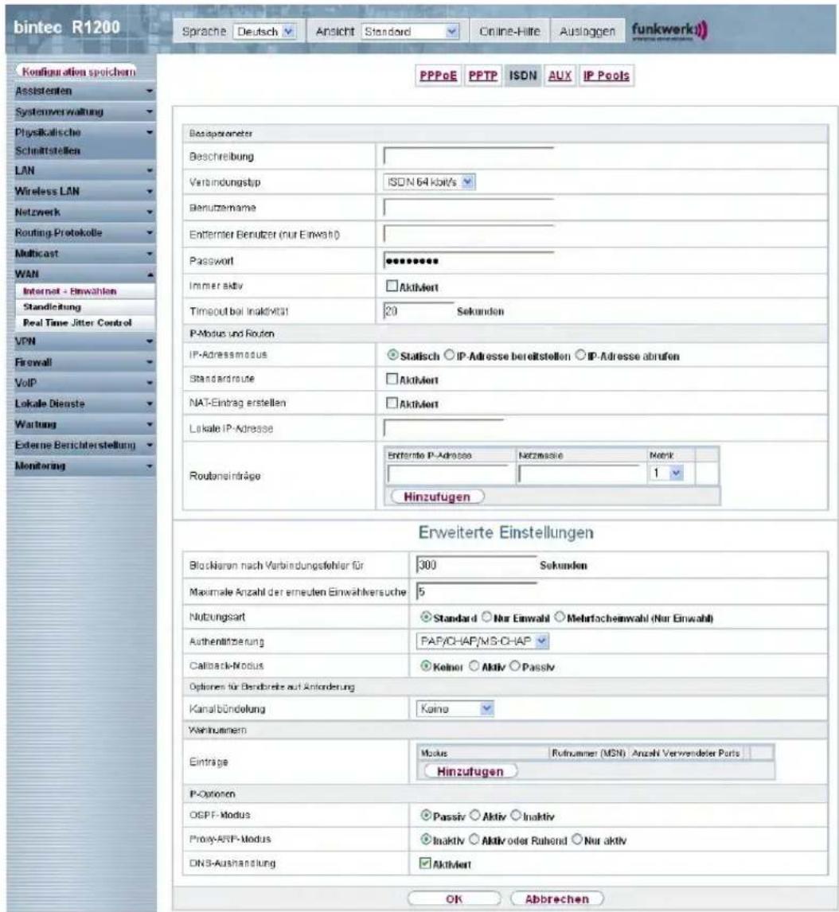Click the Timeout bei Inaktivität field
Image resolution: width=839 pixels, height=912 pixels.
coord(418,310)
